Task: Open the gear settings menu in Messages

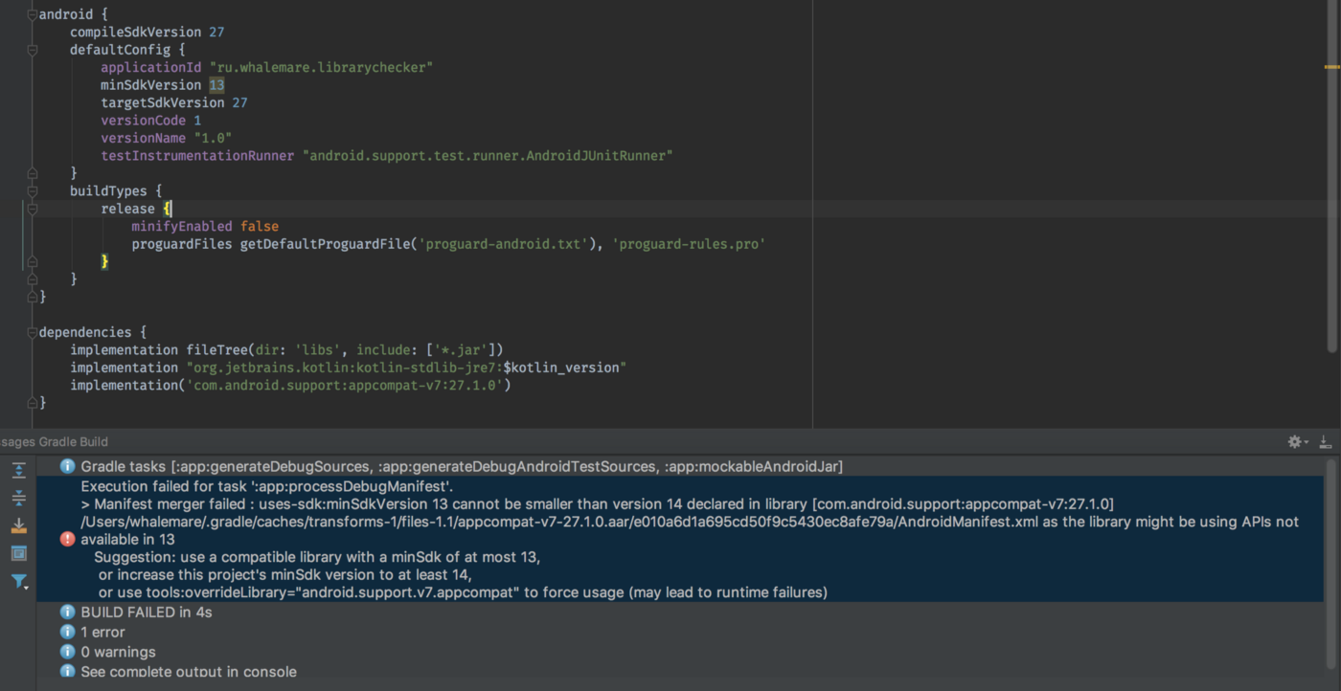Action: coord(1296,441)
